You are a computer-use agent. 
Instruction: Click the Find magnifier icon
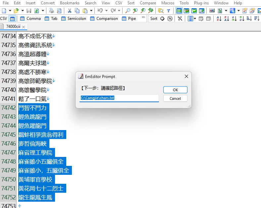coord(128,11)
